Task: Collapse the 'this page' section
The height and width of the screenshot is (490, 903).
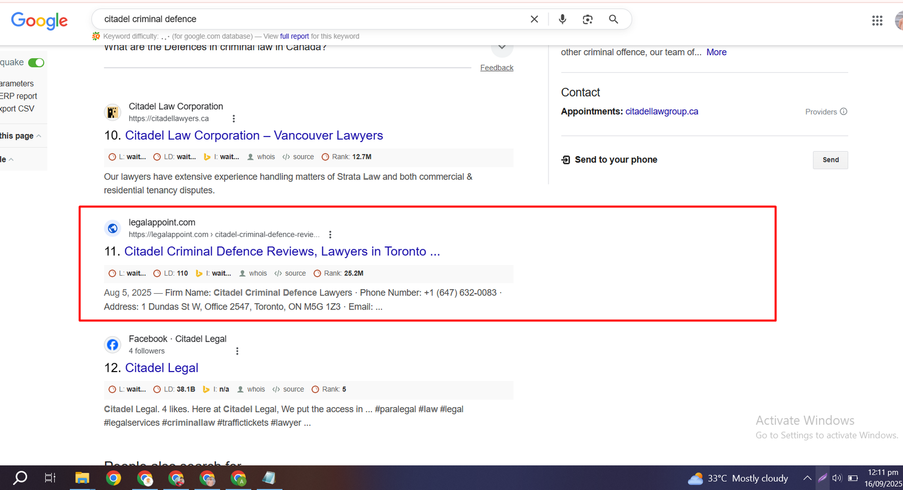Action: pyautogui.click(x=38, y=136)
